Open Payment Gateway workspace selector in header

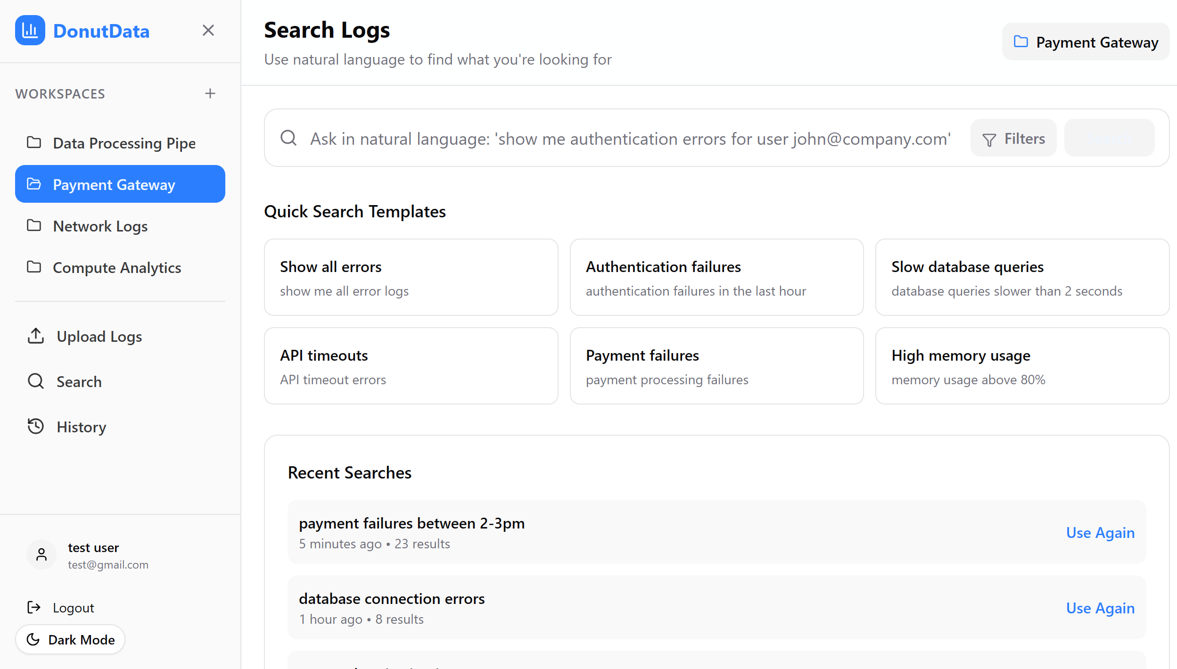[1085, 42]
